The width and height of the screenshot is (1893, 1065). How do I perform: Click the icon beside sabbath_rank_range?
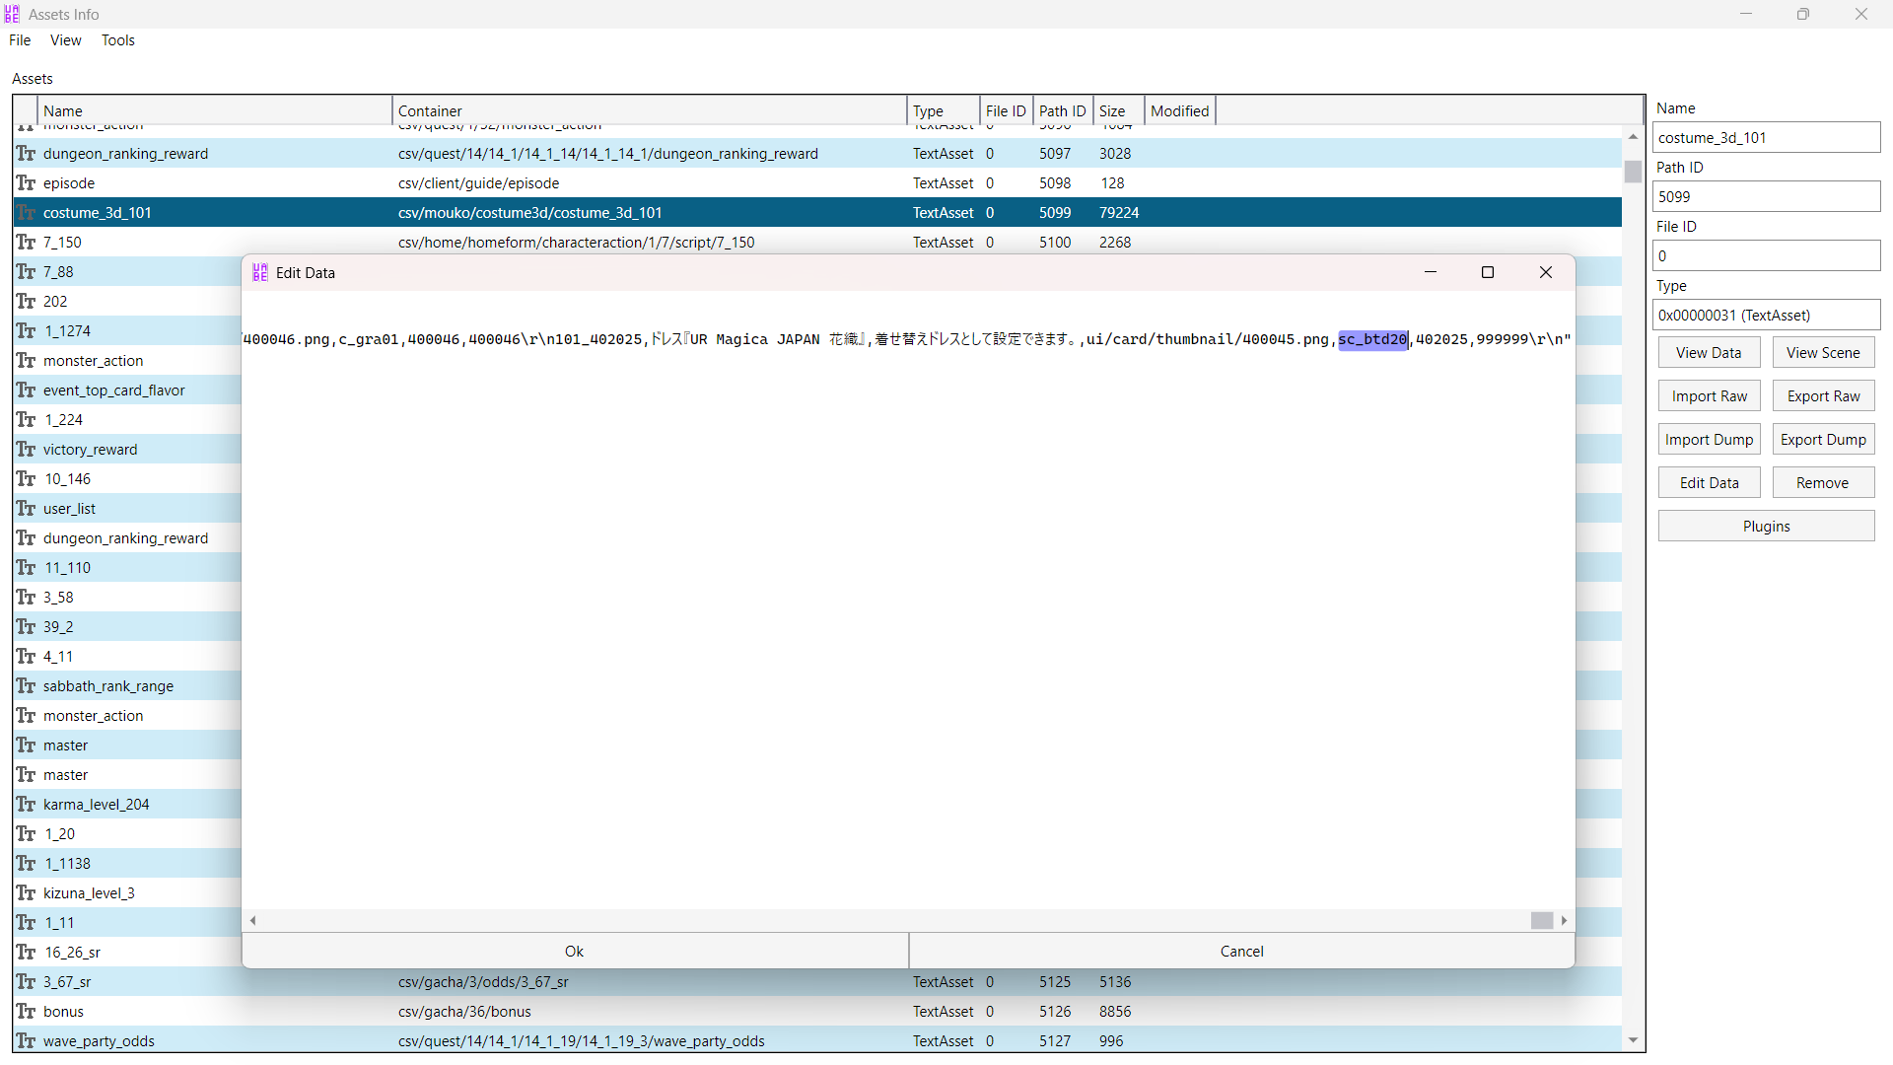pyautogui.click(x=26, y=686)
